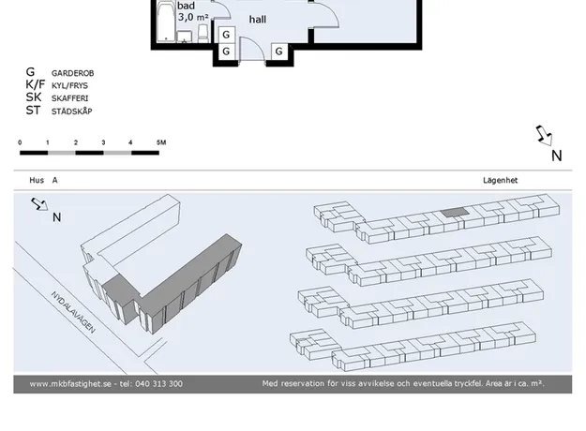Click the G wardrobe right of the entrance door

(x=278, y=52)
